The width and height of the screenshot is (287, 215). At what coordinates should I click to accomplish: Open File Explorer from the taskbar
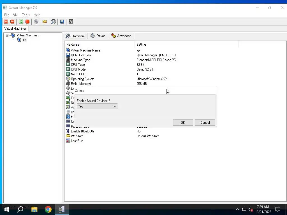point(34,209)
